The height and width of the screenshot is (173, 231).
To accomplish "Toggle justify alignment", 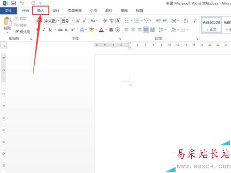I will point(146,30).
